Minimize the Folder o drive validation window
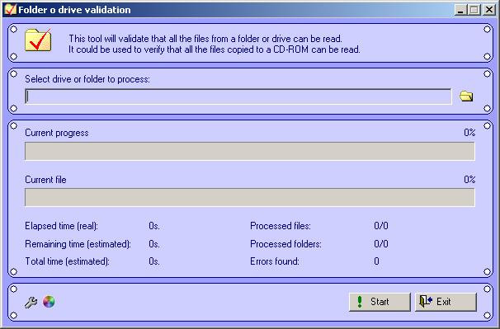 click(x=460, y=10)
